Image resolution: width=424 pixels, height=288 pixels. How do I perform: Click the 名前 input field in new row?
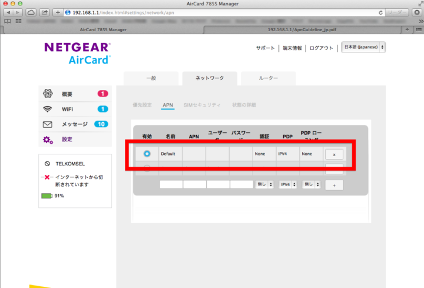[171, 185]
